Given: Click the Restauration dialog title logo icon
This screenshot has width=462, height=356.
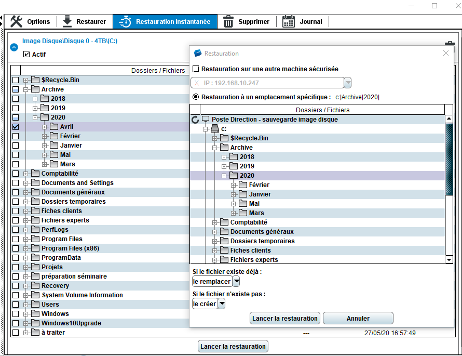Looking at the screenshot, I should point(197,53).
